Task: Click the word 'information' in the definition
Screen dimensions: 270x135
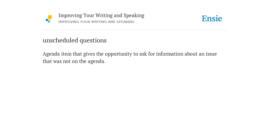Action: click(x=170, y=54)
